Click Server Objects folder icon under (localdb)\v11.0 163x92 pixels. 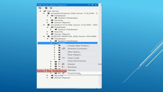click(x=52, y=34)
